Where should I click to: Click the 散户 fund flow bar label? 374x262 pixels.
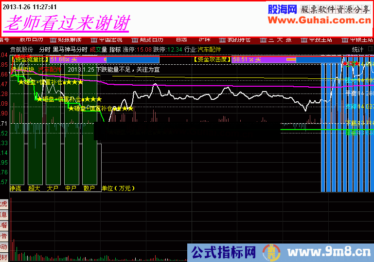(x=89, y=188)
